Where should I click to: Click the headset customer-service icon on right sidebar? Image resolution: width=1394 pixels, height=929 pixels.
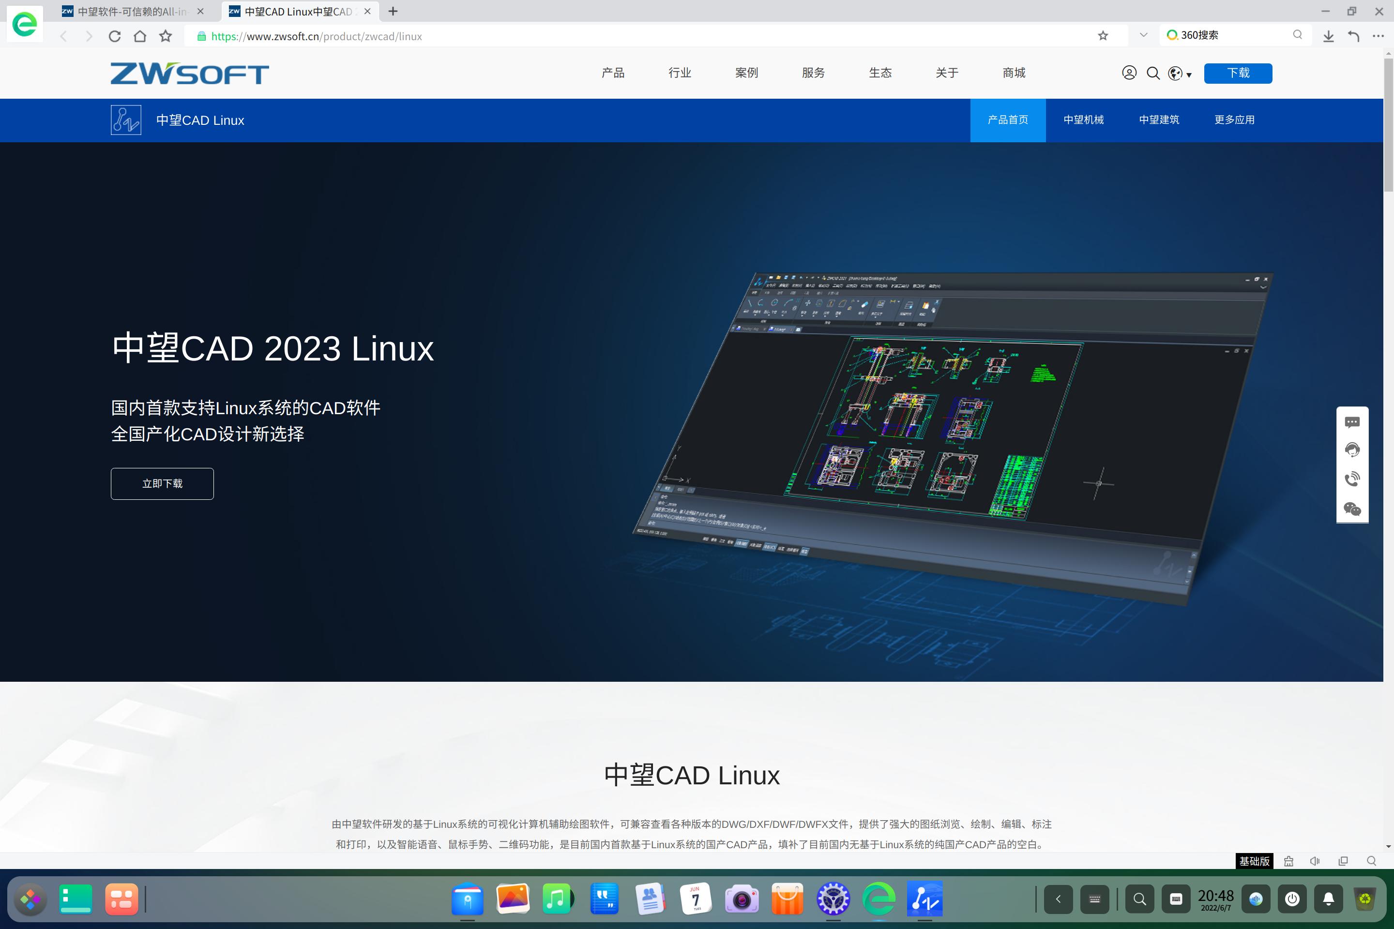(1352, 450)
